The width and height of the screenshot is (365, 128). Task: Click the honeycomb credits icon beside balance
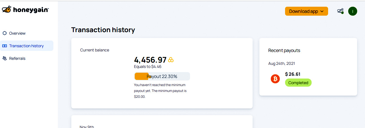point(171,60)
